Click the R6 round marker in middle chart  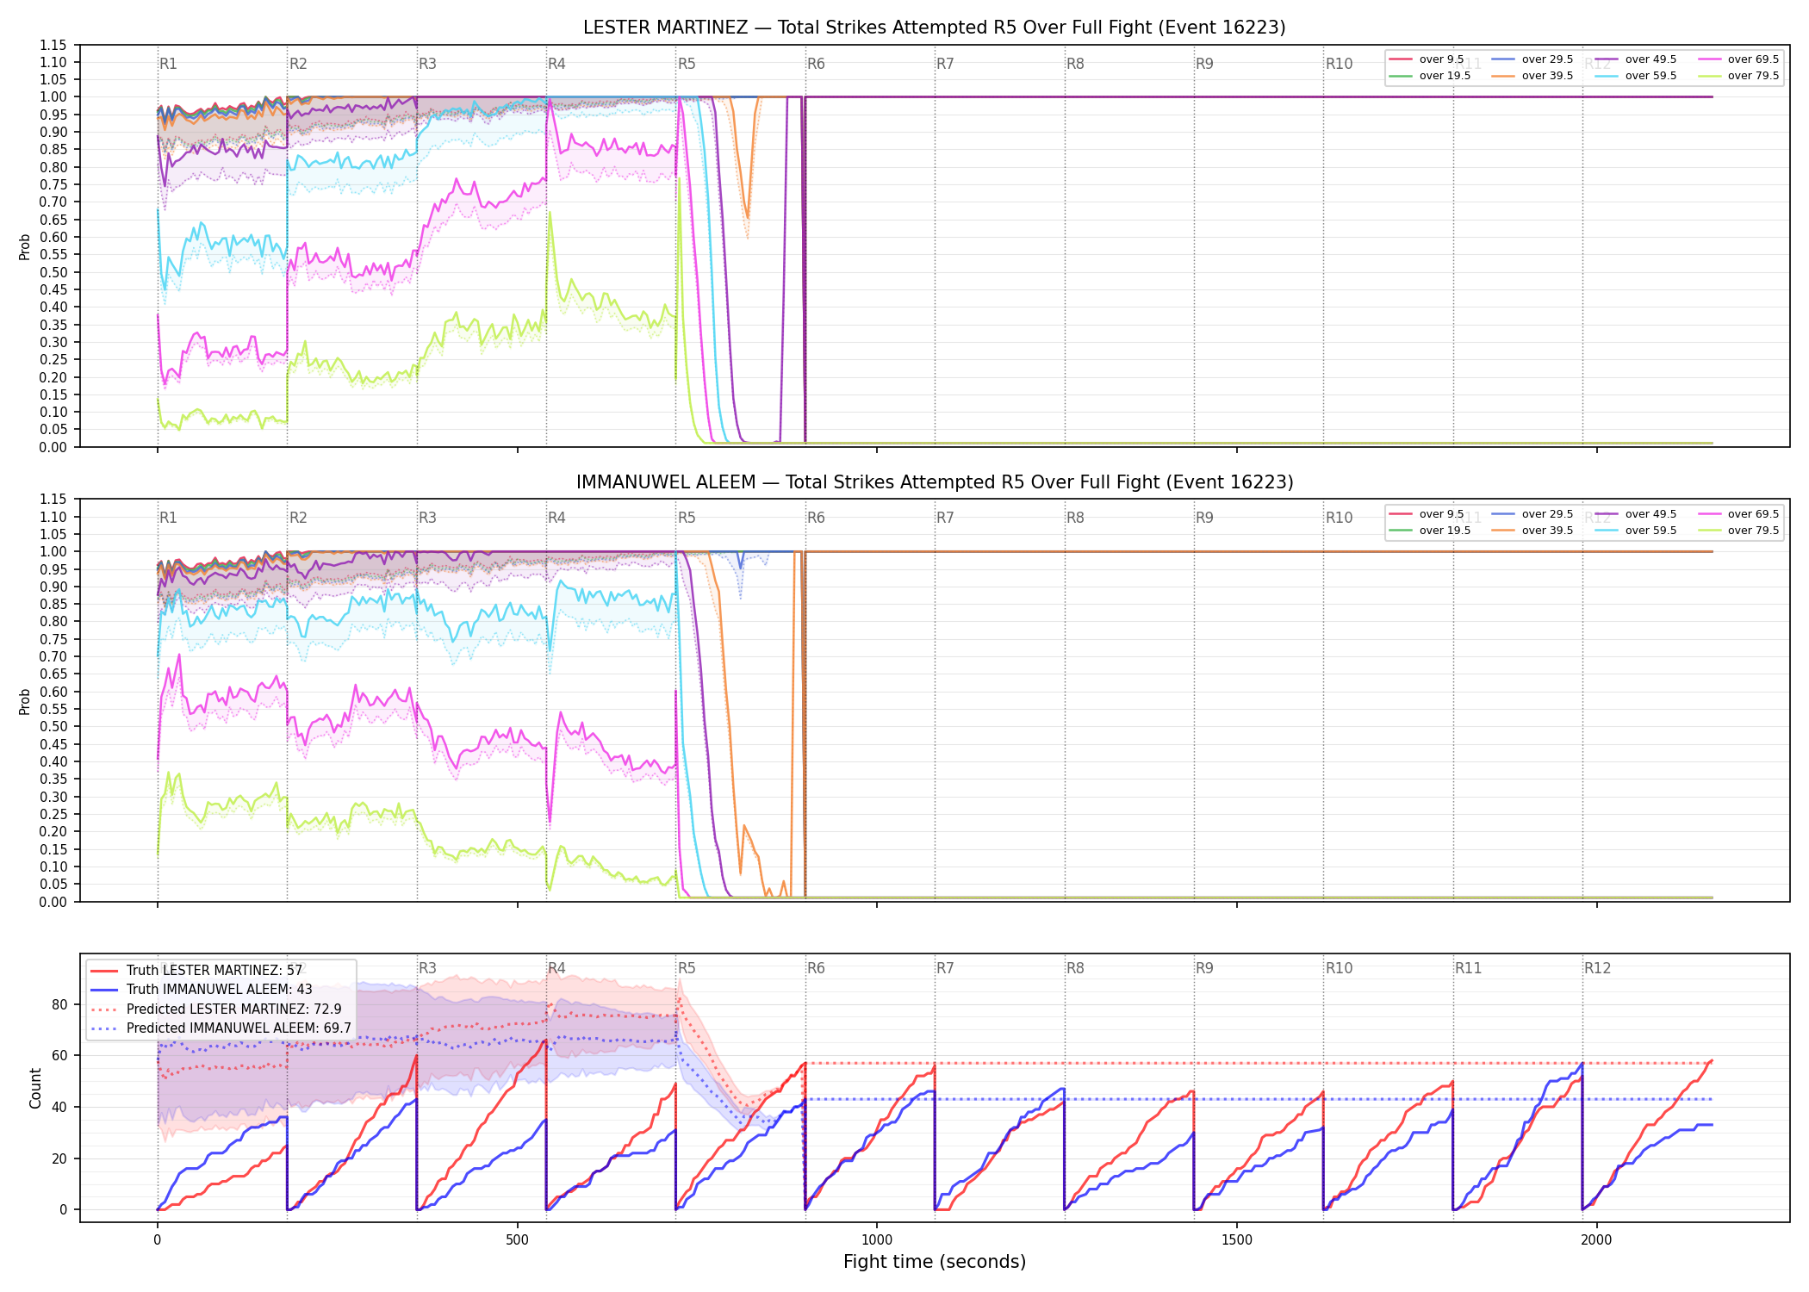[816, 518]
